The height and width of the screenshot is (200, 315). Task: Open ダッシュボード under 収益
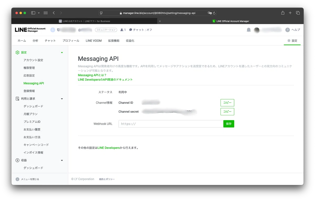click(x=33, y=168)
